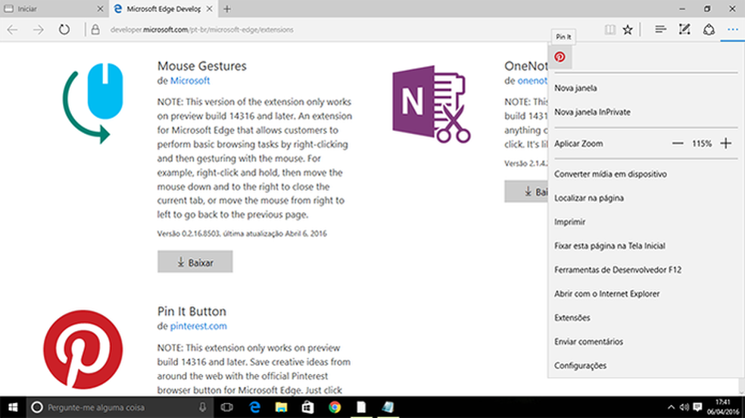The height and width of the screenshot is (418, 745).
Task: Close the More actions ellipsis menu
Action: coord(733,30)
